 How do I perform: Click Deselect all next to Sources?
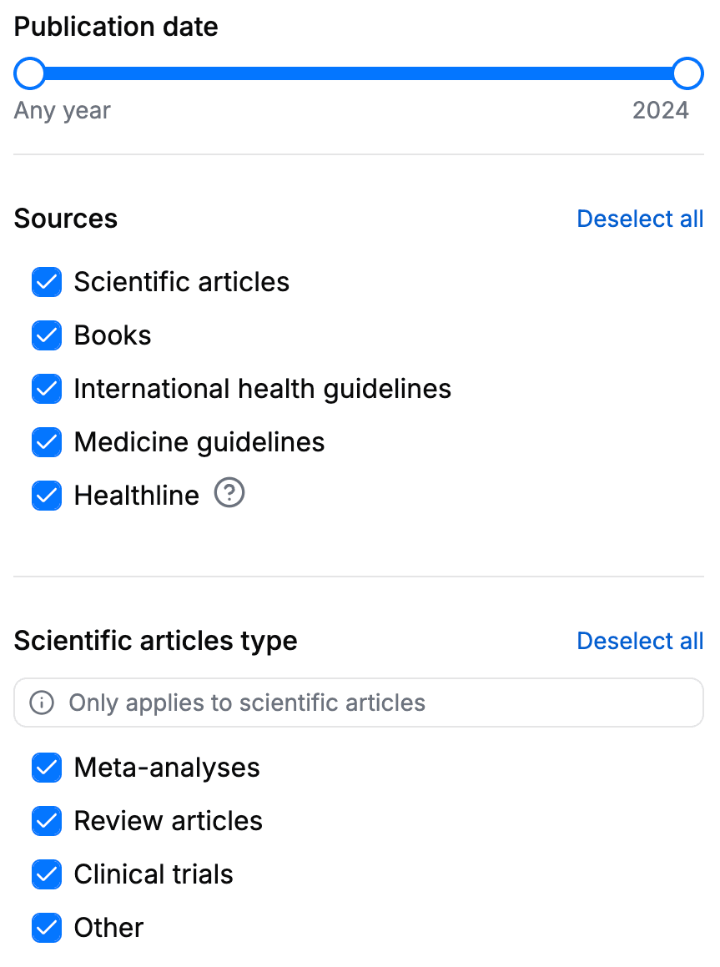coord(640,218)
